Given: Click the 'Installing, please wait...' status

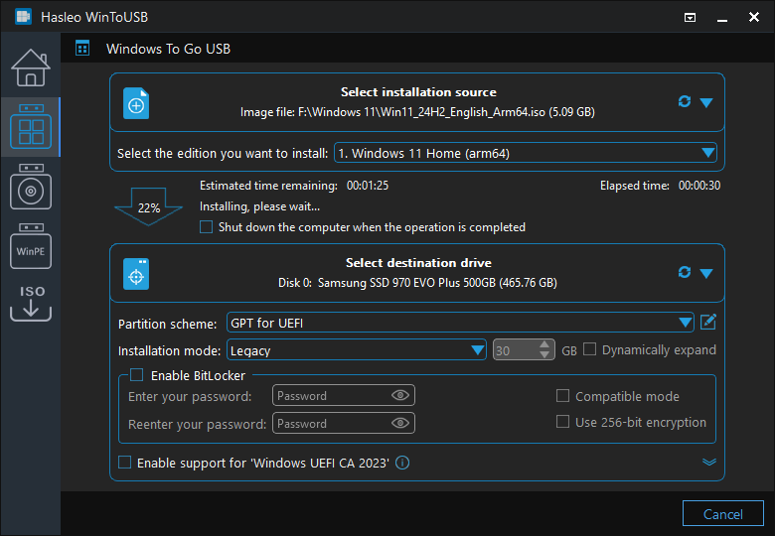Looking at the screenshot, I should tap(259, 206).
